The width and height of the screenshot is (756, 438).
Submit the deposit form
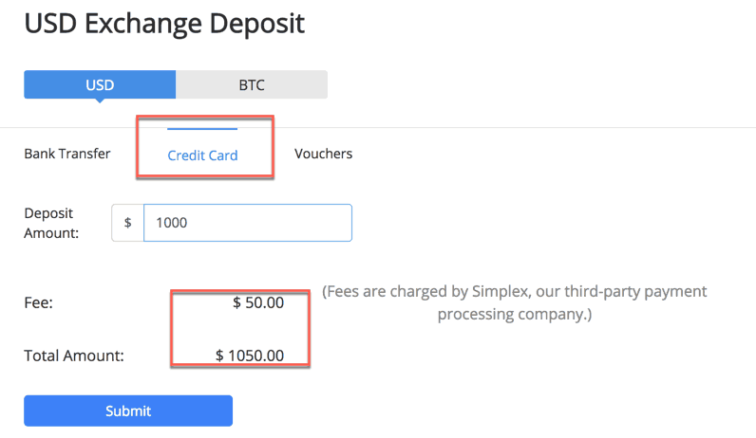click(128, 411)
